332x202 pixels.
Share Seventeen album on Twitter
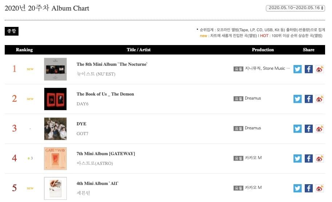[297, 188]
